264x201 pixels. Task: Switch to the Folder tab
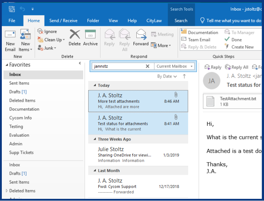point(93,21)
